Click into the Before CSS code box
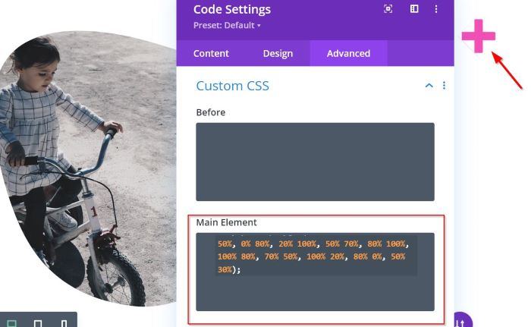 pyautogui.click(x=315, y=162)
